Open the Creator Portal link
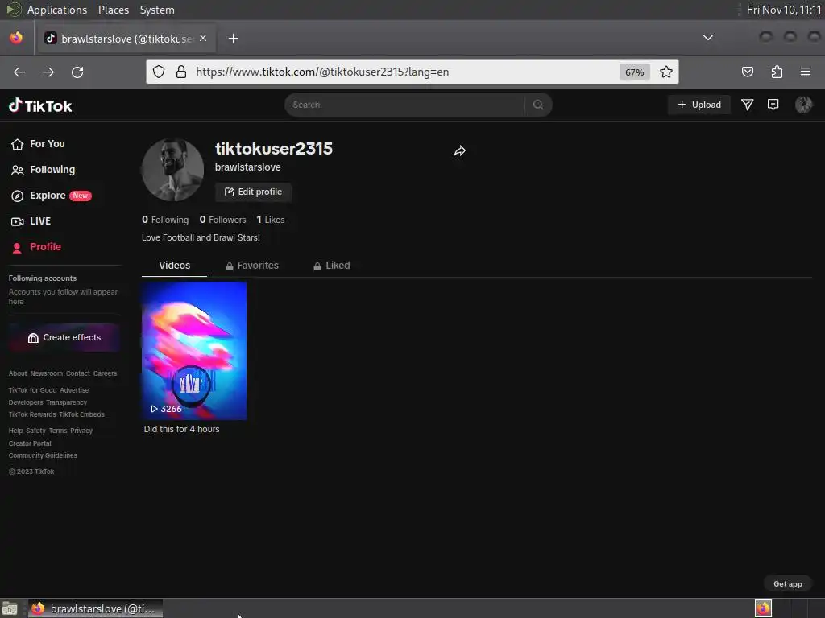 pos(30,443)
